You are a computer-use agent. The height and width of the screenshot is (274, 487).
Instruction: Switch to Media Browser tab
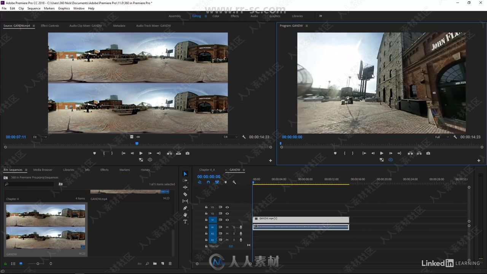coord(43,170)
